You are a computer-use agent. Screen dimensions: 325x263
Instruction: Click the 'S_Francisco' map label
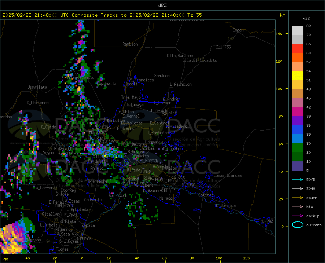coord(142,80)
